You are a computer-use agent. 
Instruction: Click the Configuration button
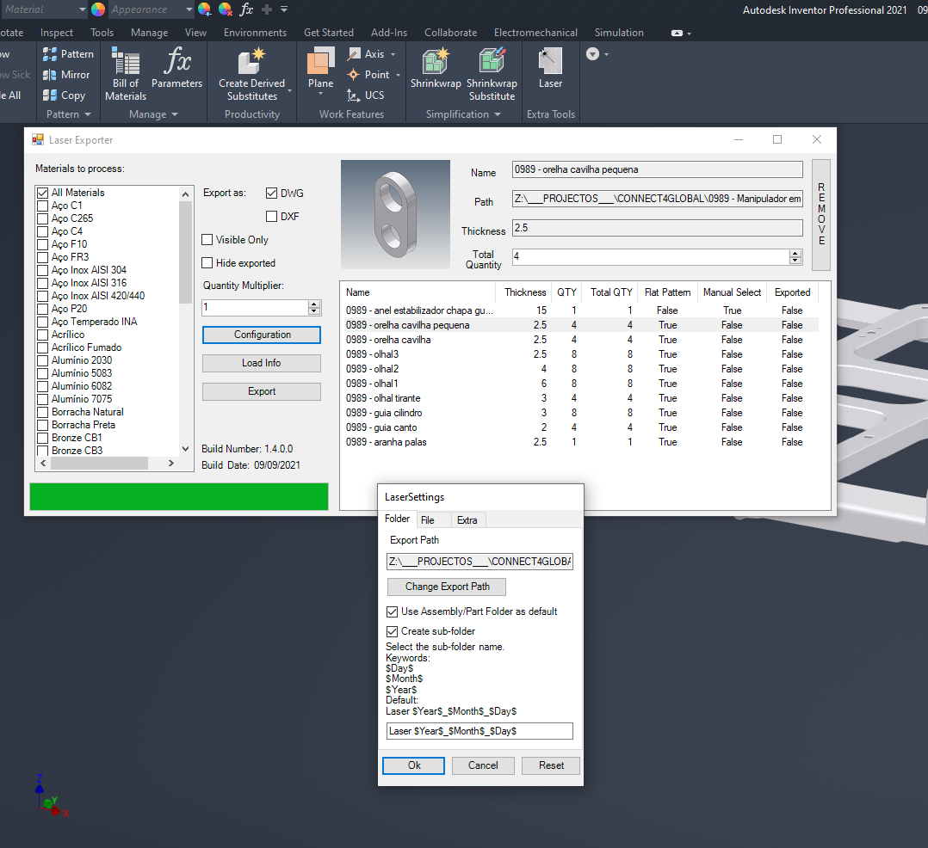click(x=262, y=335)
